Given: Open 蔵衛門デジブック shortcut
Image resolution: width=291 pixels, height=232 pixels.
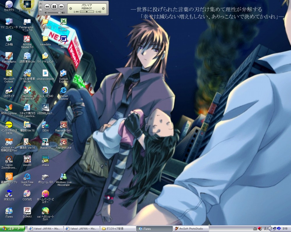Looking at the screenshot, I should point(9,180).
